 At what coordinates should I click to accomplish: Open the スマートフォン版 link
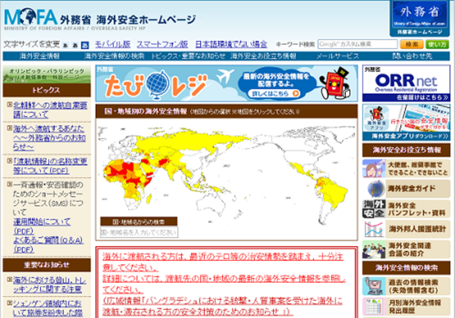[x=162, y=44]
